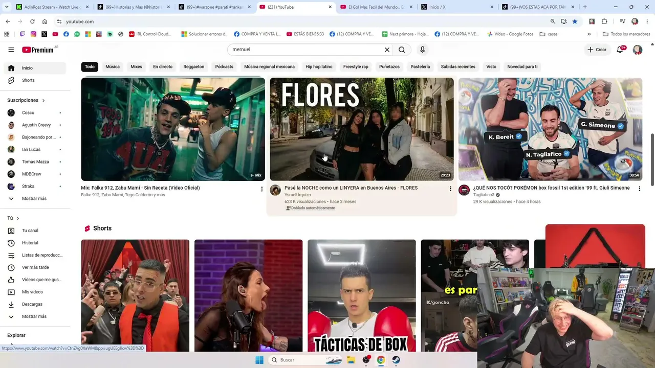The height and width of the screenshot is (368, 655).
Task: Open Steam from the taskbar
Action: (396, 360)
